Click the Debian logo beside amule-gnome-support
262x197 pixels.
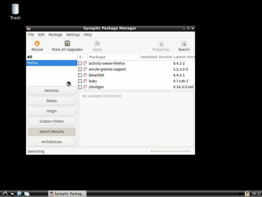coord(85,69)
